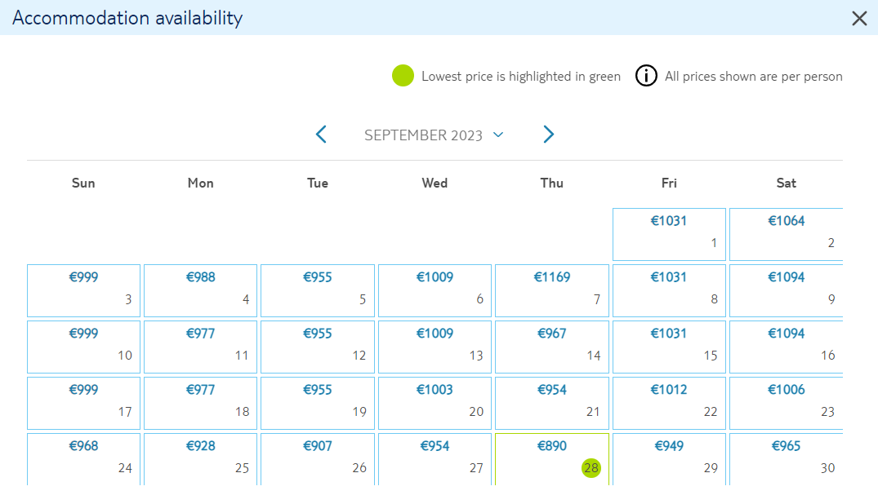Open the September 2023 month dropdown
The width and height of the screenshot is (878, 504).
click(x=434, y=135)
